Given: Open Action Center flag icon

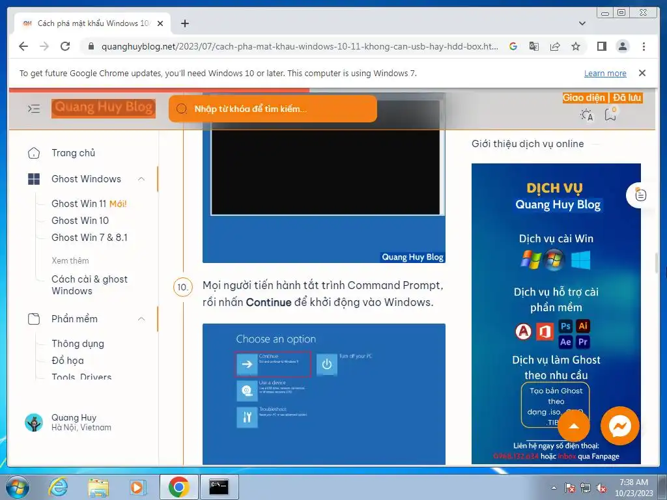Looking at the screenshot, I should click(x=569, y=488).
